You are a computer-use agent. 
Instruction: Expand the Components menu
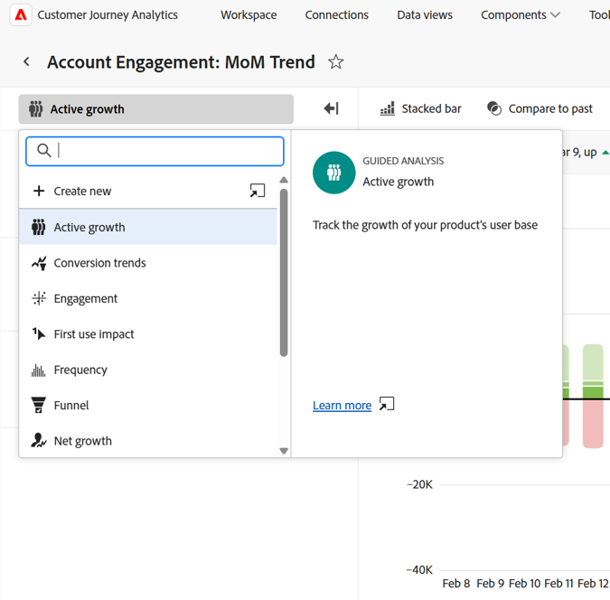521,15
